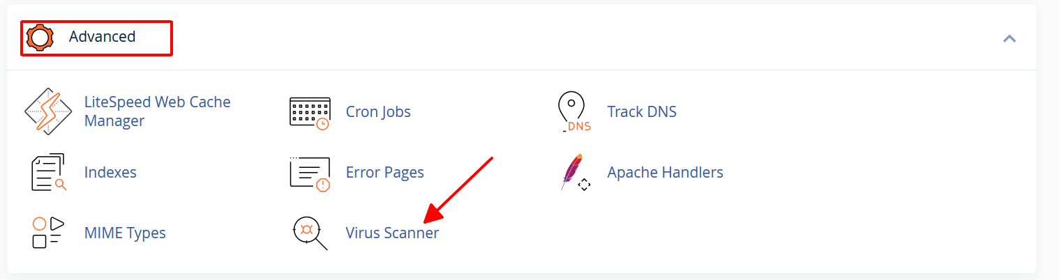Viewport: 1059px width, 280px height.
Task: Click the Virus Scanner magnifier icon
Action: (x=310, y=233)
